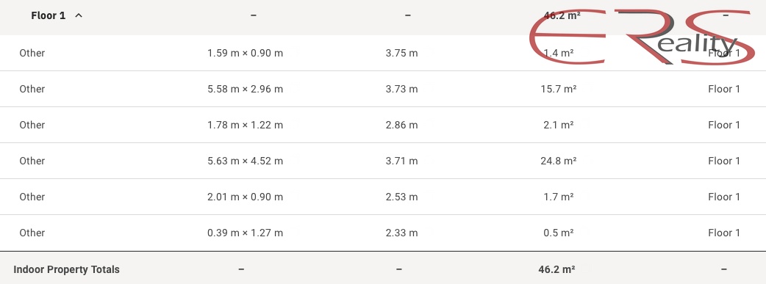
Task: Click the 24.8 m² area value
Action: pyautogui.click(x=559, y=161)
